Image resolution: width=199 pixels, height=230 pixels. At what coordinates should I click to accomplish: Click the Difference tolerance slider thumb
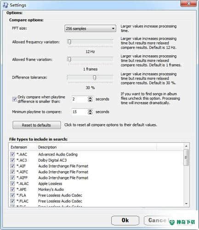[x=95, y=77]
